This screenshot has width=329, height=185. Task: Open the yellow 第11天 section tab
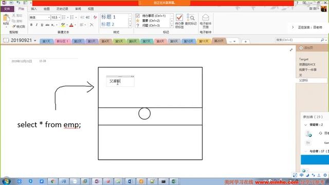204,41
